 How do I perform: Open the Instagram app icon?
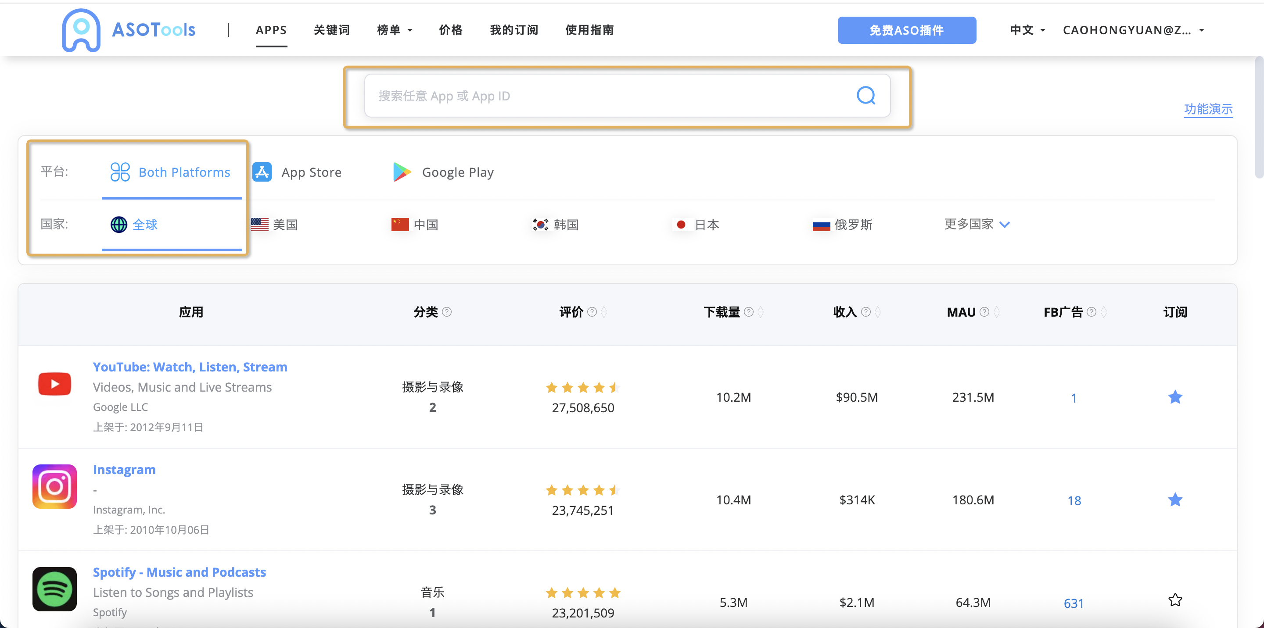[54, 486]
